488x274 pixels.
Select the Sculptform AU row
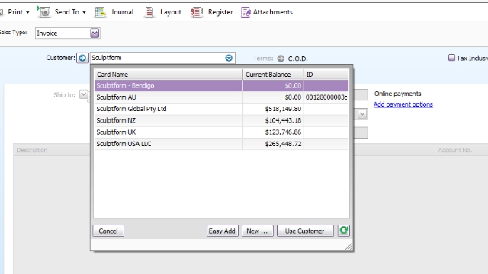221,97
